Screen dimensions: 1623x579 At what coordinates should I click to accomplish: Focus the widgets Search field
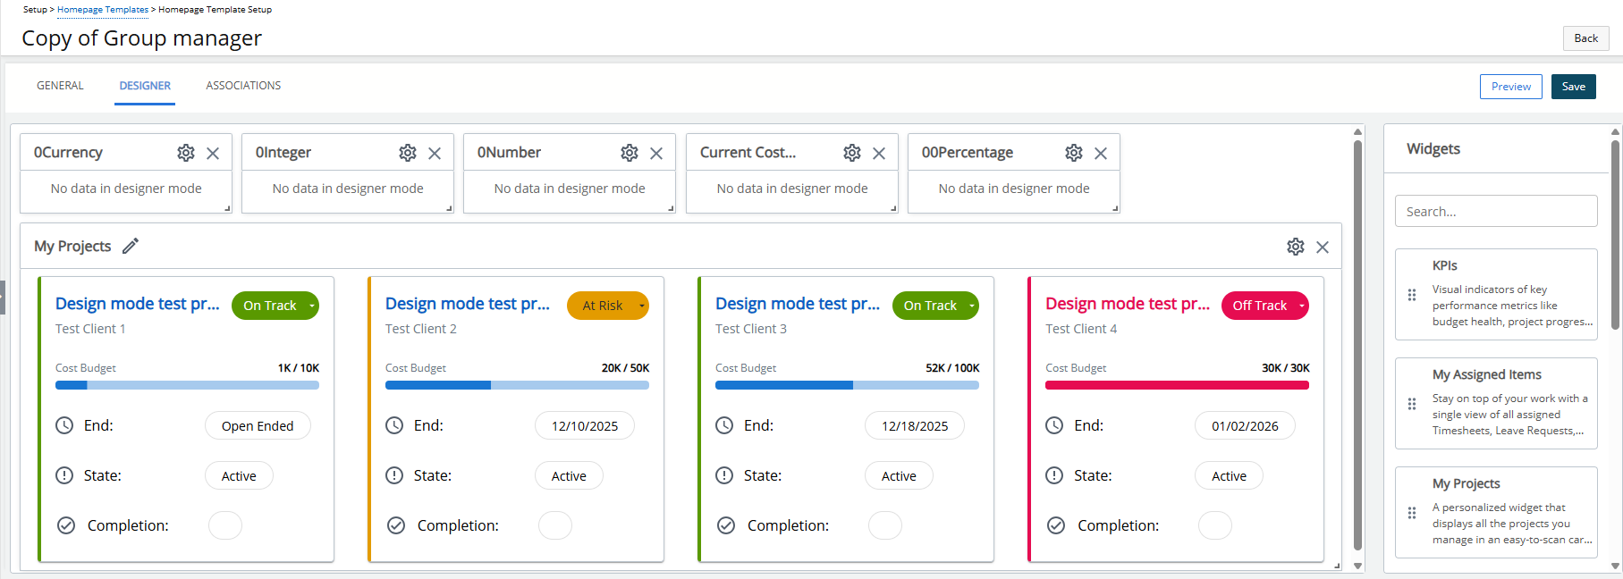1495,212
